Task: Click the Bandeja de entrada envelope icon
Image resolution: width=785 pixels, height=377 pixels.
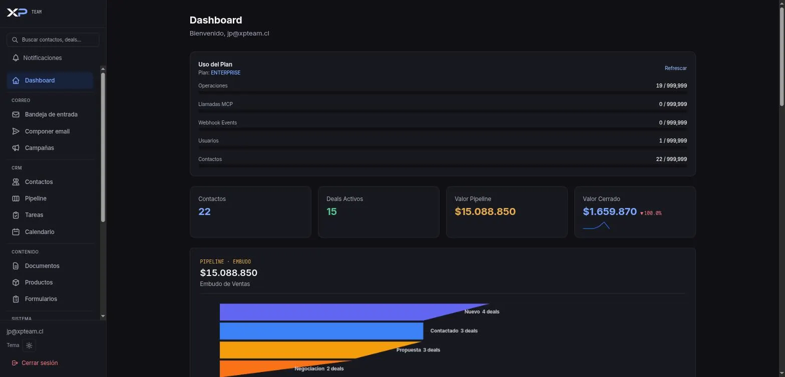Action: (16, 114)
